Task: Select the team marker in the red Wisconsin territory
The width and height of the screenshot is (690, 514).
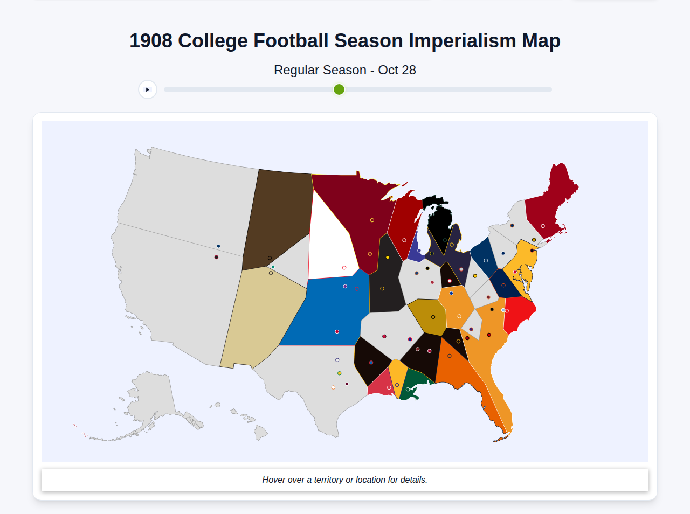Action: pos(404,241)
